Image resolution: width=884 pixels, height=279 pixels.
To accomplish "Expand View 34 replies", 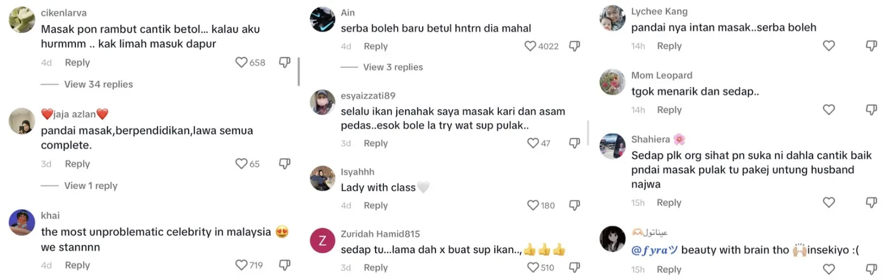I will click(99, 84).
